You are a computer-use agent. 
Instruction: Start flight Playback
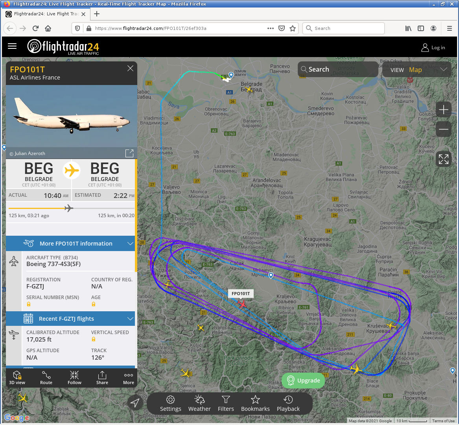click(288, 404)
